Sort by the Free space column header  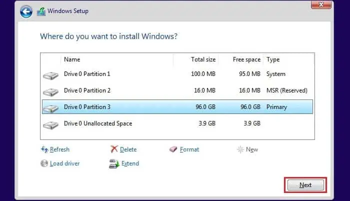coord(246,59)
